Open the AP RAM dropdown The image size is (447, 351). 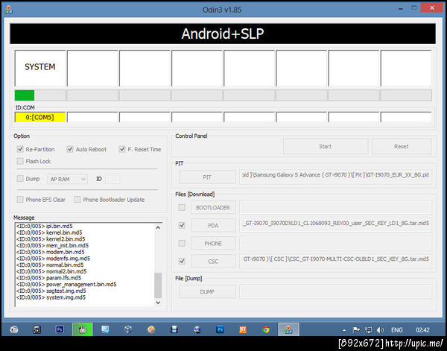tap(67, 179)
